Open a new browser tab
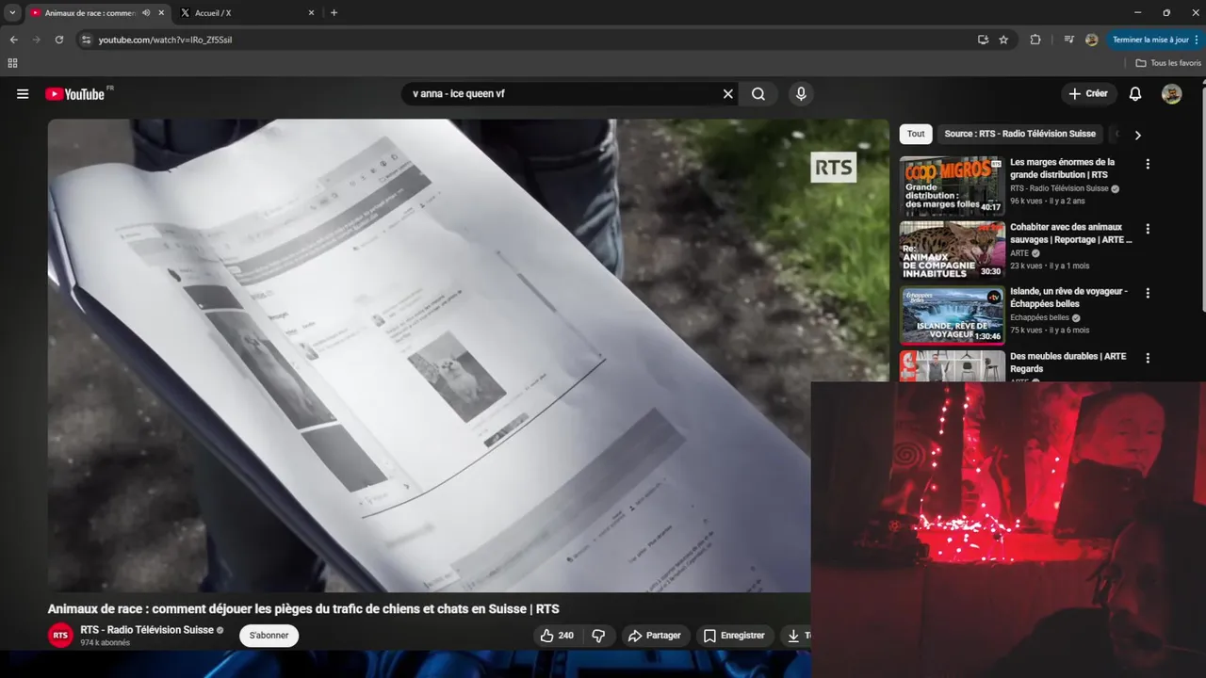Viewport: 1206px width, 678px height. [334, 13]
